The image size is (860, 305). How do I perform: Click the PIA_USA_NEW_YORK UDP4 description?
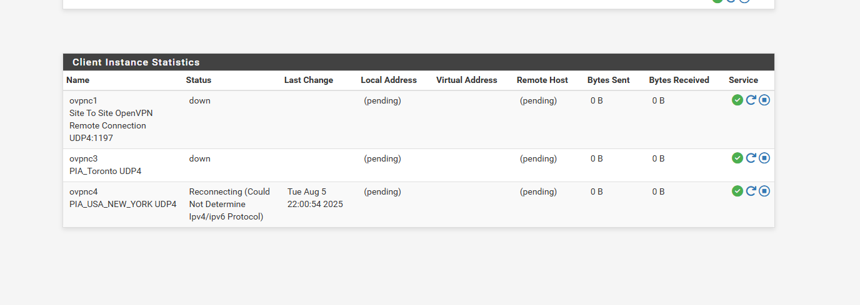(123, 204)
